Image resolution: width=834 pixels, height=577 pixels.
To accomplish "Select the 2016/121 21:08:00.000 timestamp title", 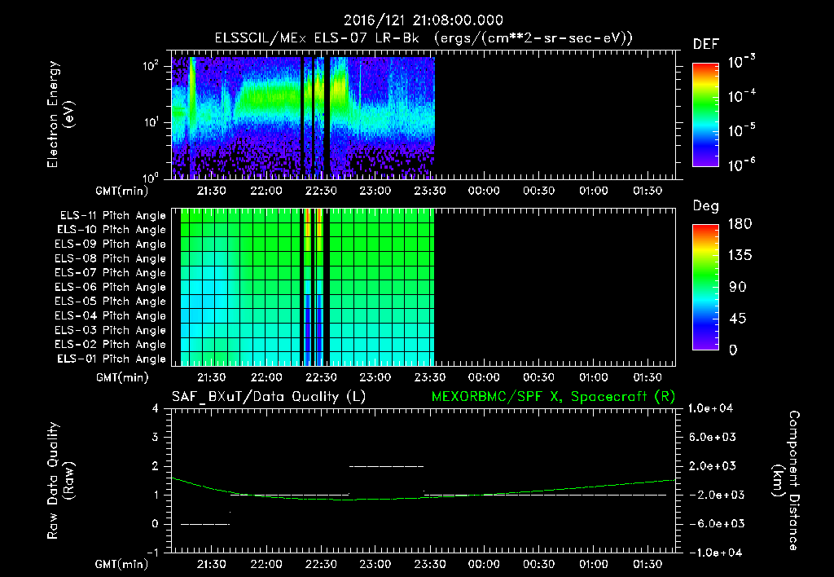I will tap(423, 20).
